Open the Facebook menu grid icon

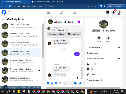pyautogui.click(x=108, y=12)
